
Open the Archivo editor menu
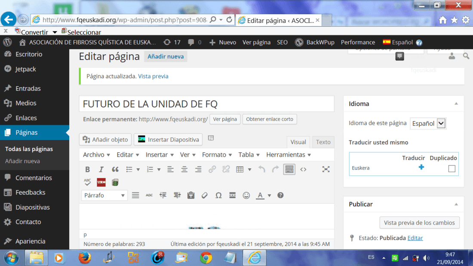[96, 155]
